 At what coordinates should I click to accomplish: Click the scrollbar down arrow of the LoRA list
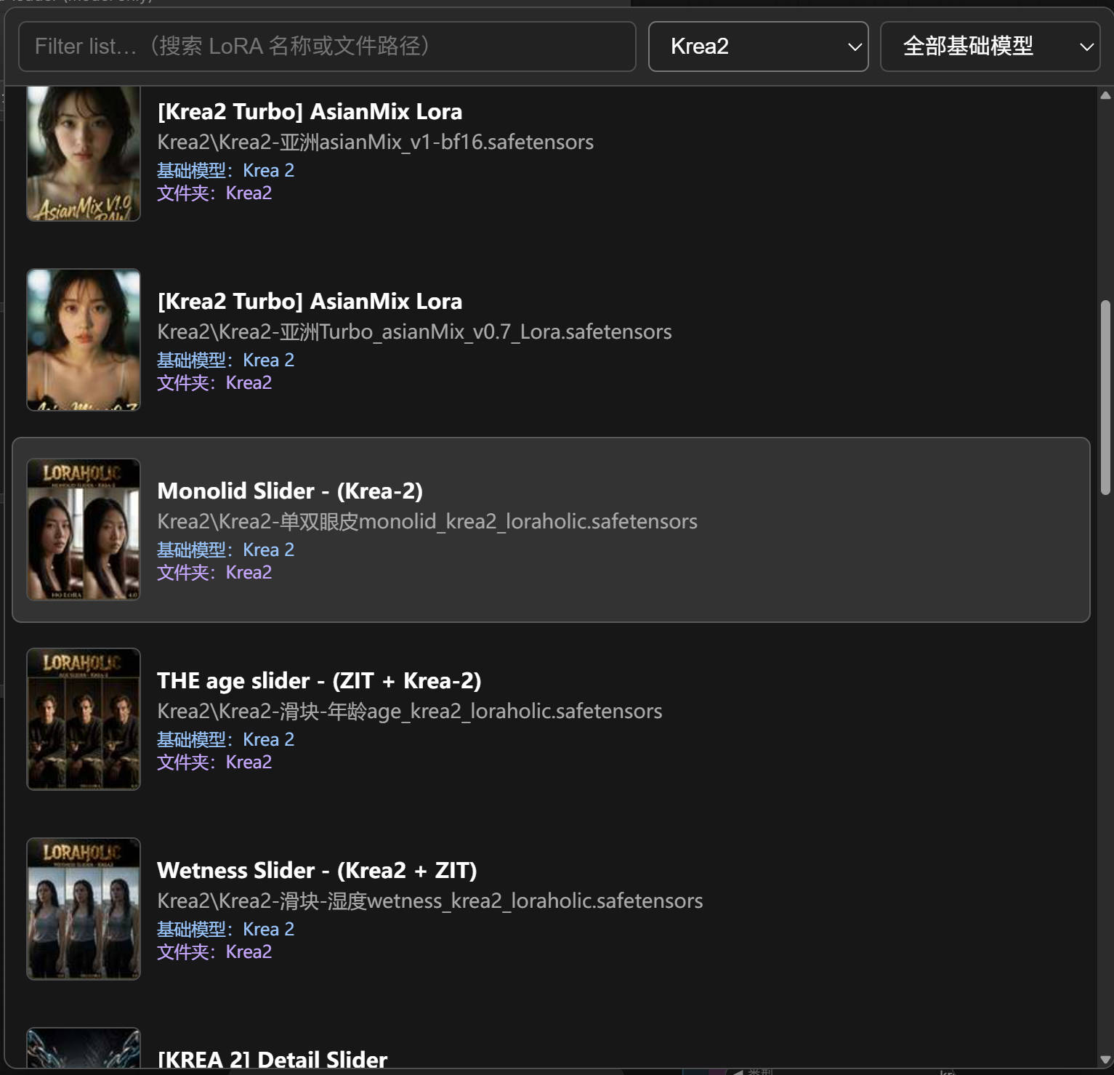click(1105, 1060)
